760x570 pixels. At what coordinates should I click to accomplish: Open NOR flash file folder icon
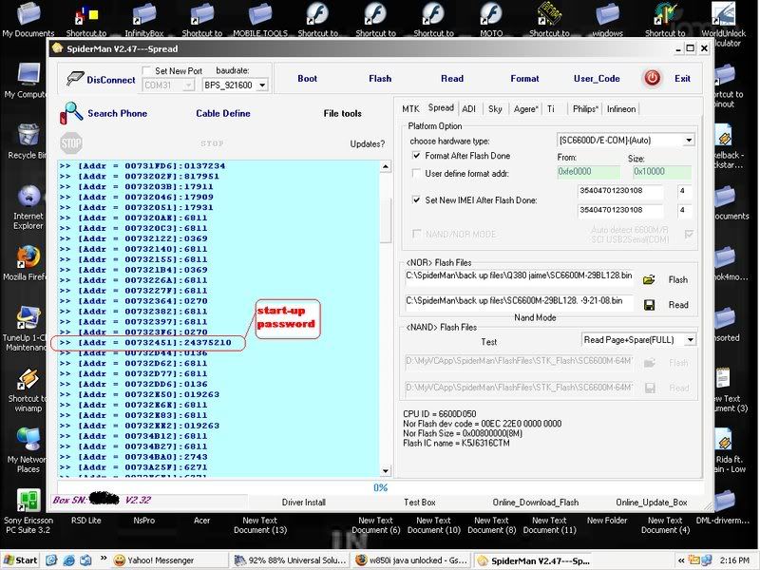click(649, 279)
